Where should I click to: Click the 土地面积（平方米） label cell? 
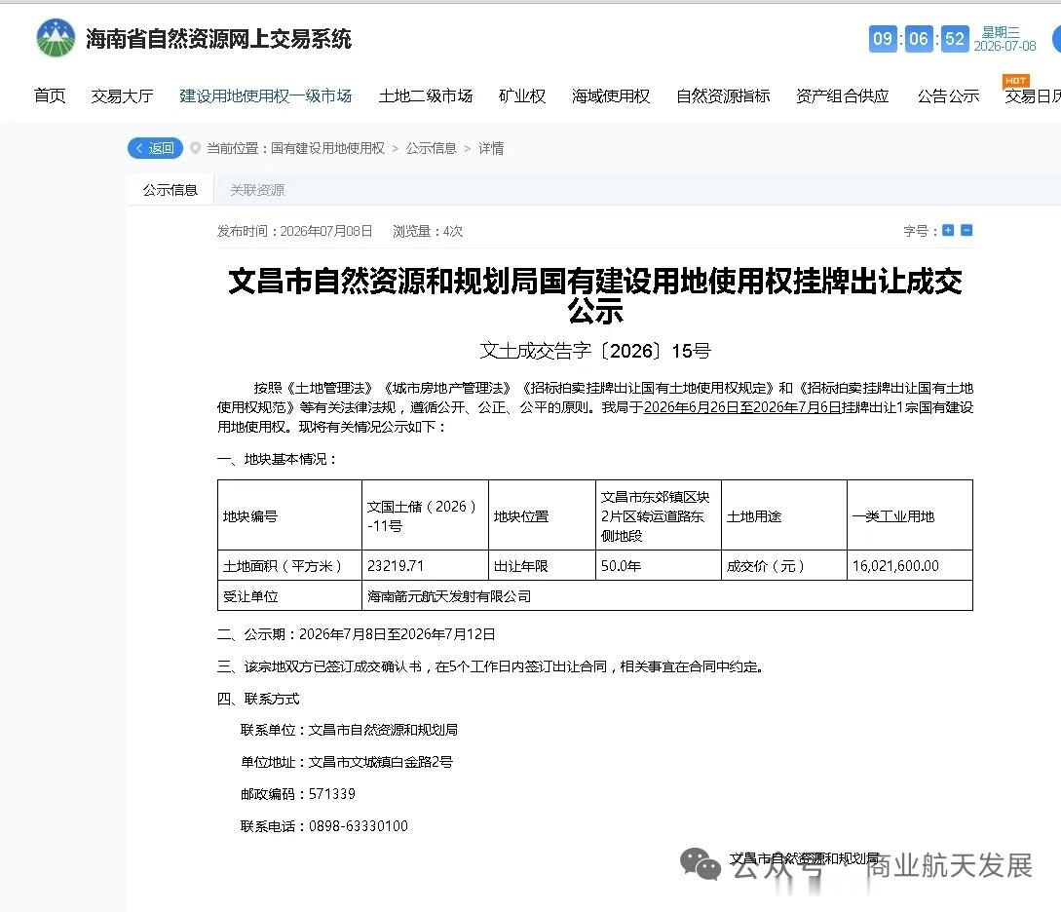click(289, 565)
